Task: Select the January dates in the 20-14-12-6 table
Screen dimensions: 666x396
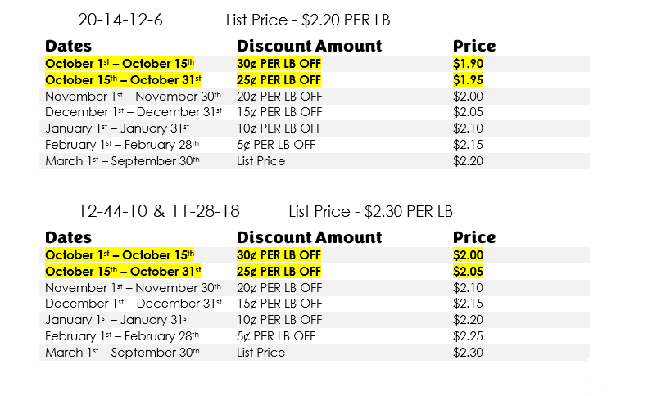Action: [117, 128]
